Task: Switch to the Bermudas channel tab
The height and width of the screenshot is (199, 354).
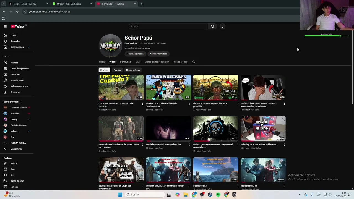Action: [125, 62]
